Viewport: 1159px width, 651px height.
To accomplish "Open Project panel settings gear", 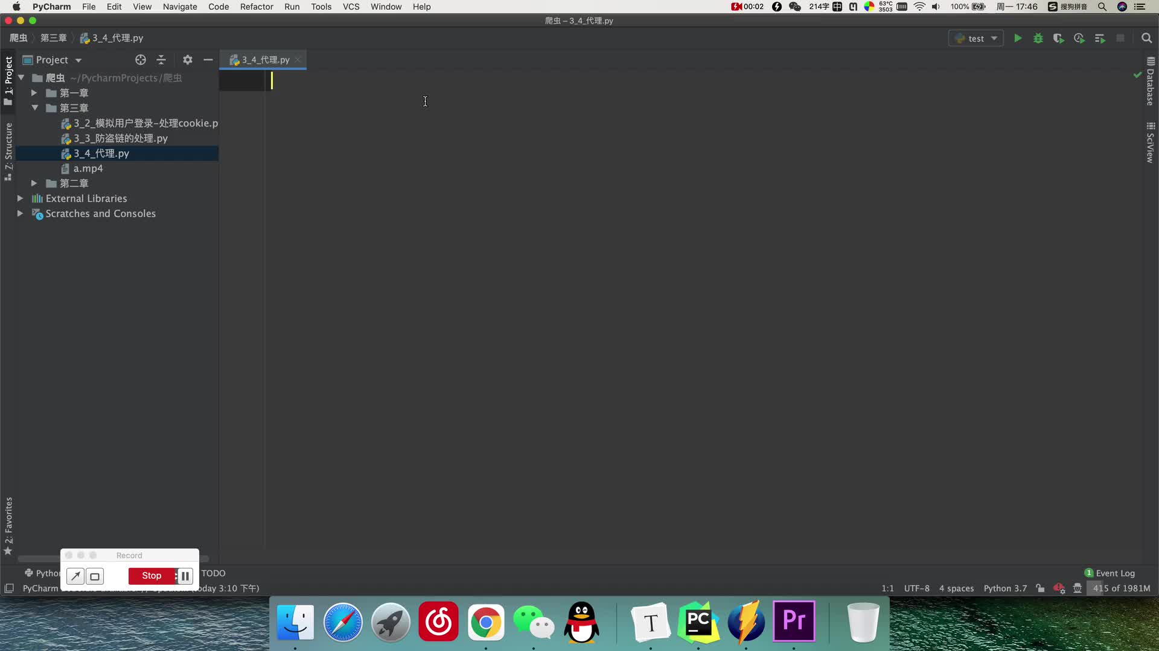I will pyautogui.click(x=188, y=60).
